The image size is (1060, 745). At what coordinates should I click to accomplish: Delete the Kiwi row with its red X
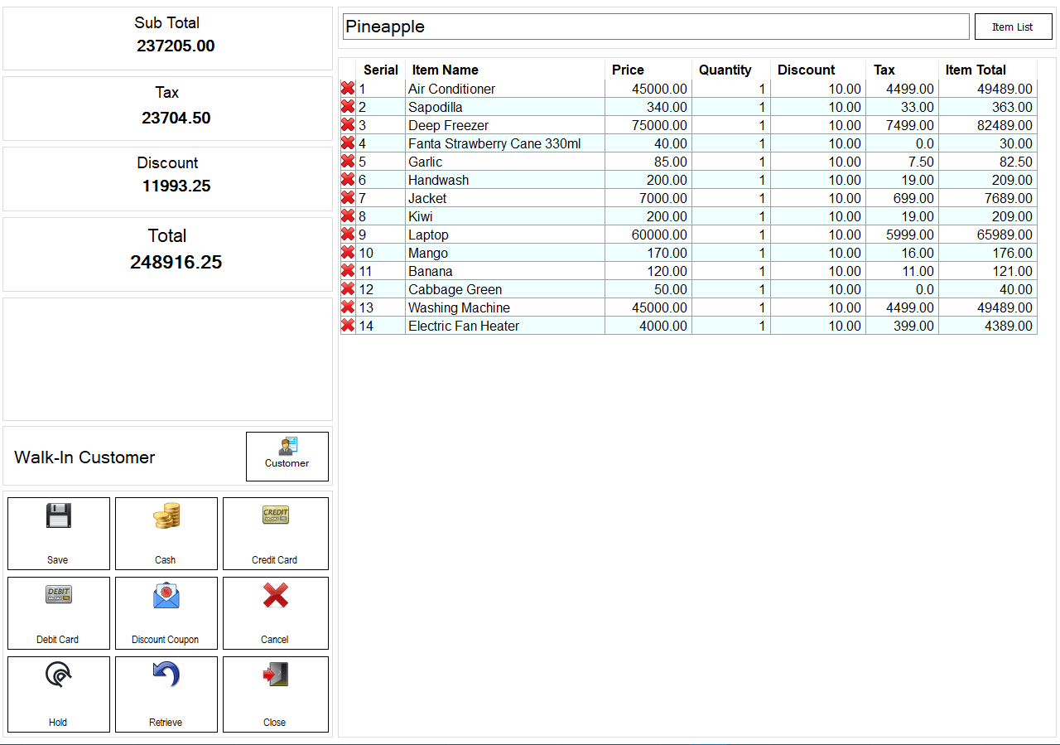point(348,216)
